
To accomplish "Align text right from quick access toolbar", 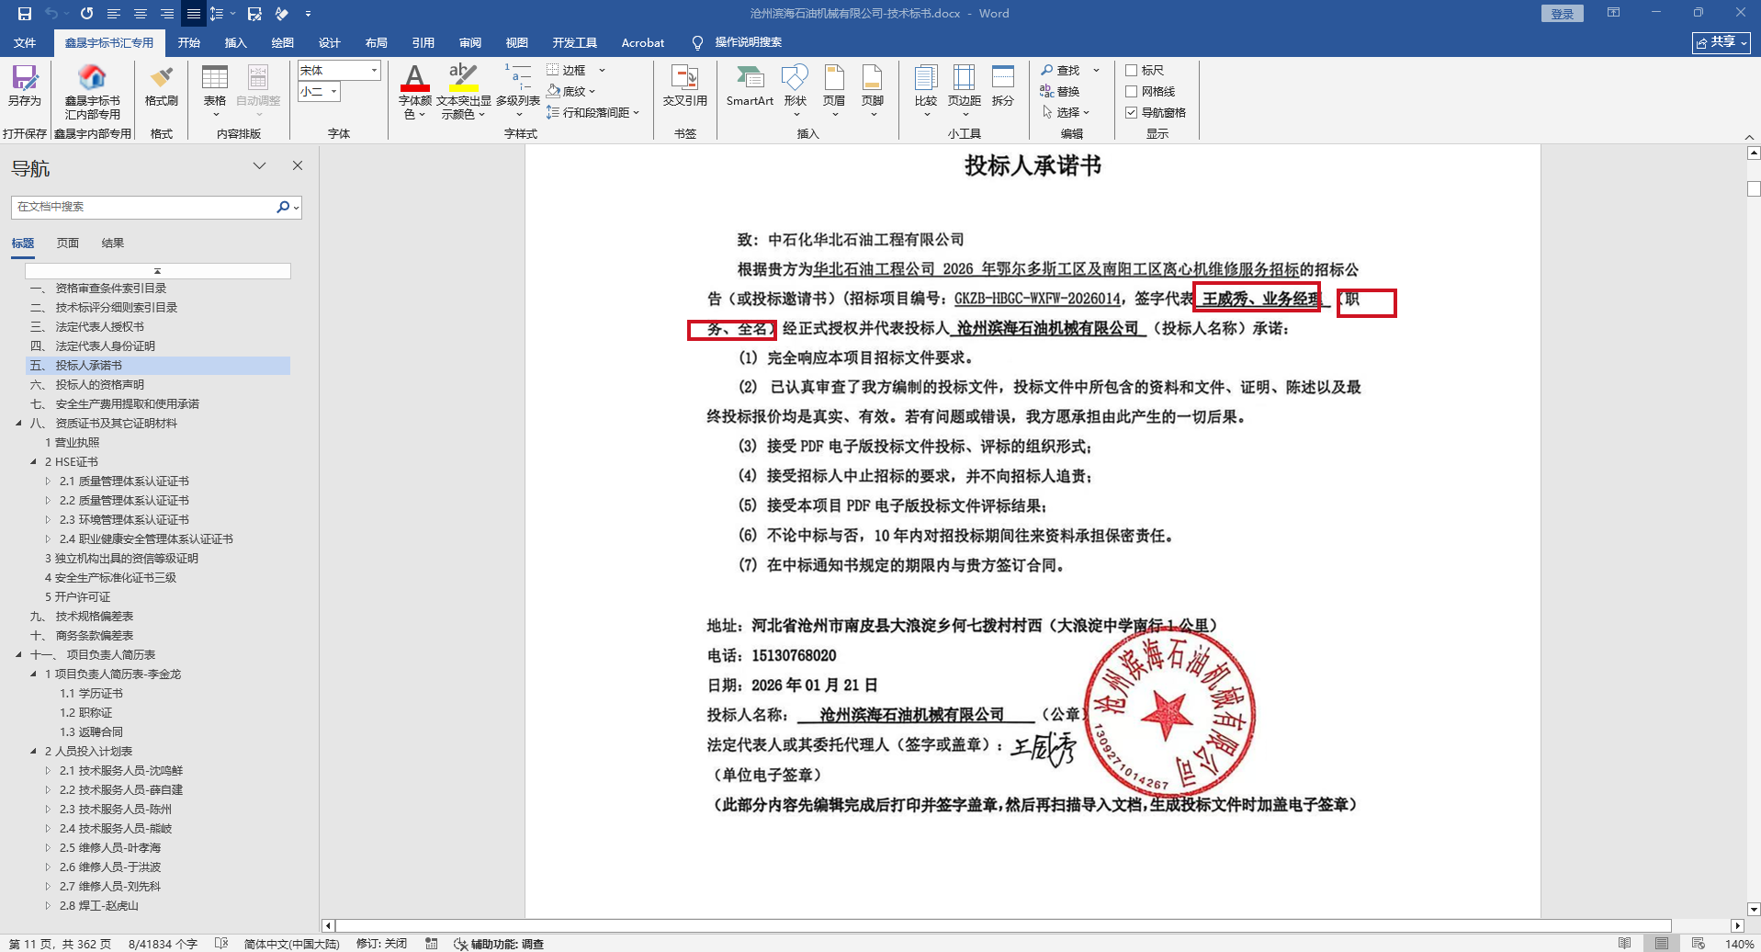I will coord(167,14).
